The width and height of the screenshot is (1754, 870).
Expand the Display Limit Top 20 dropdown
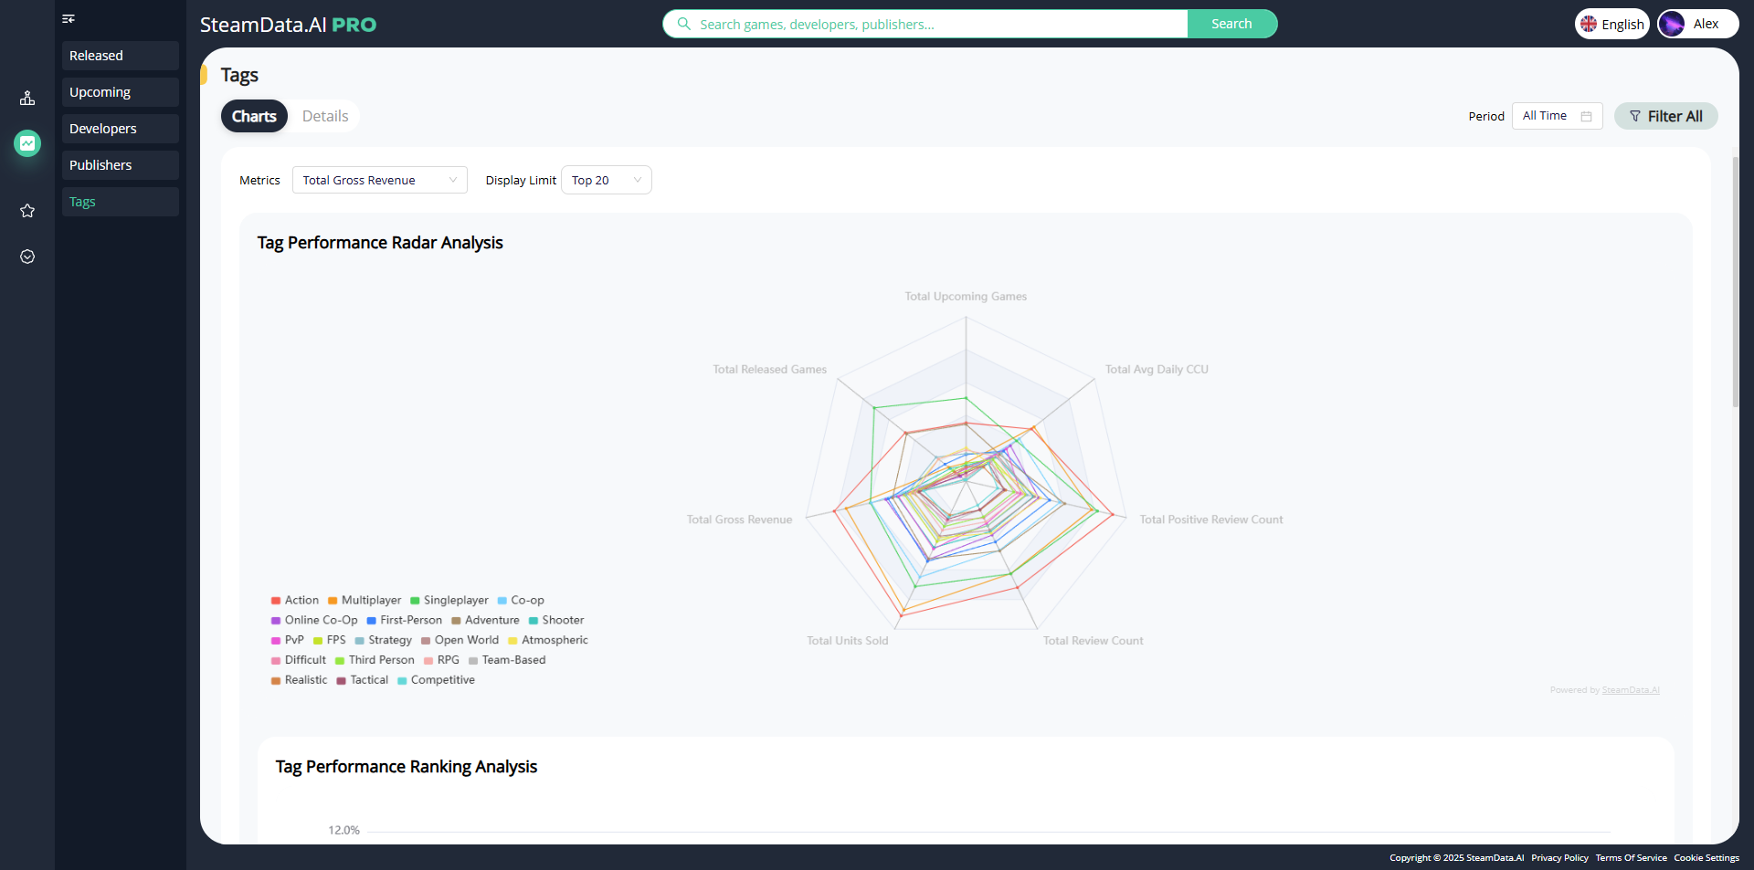(606, 180)
